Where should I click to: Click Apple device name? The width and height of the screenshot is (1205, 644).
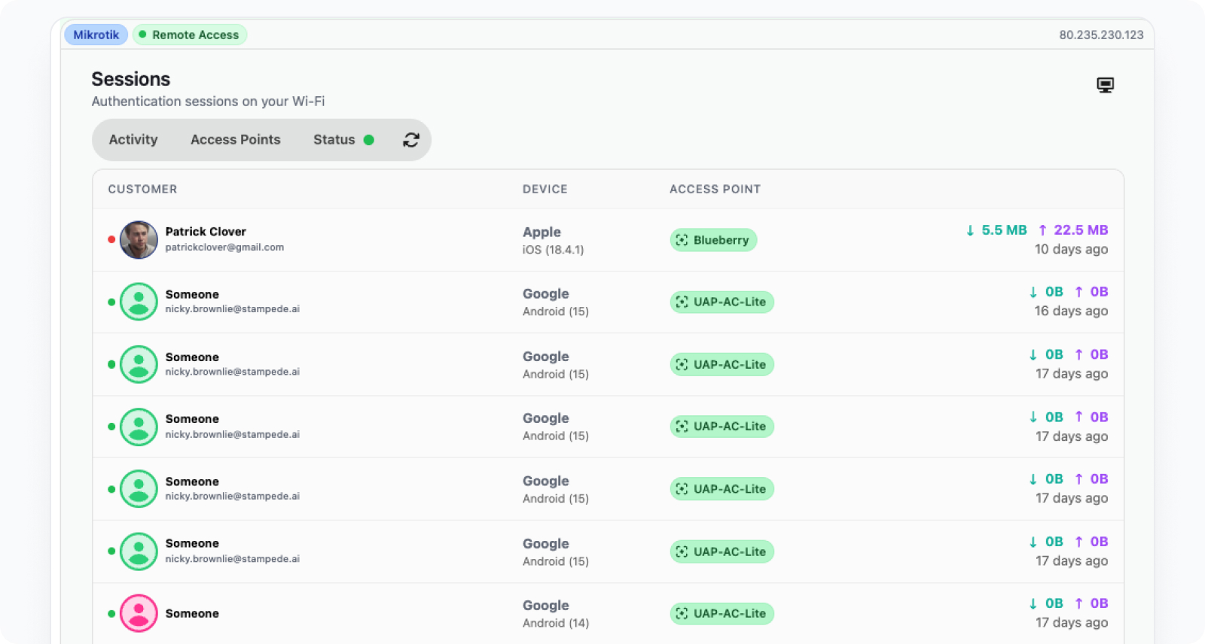click(541, 232)
